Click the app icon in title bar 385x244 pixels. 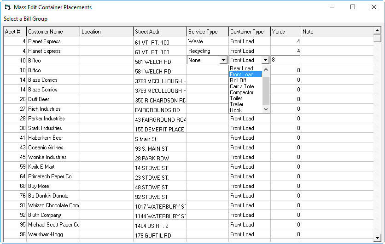point(7,7)
